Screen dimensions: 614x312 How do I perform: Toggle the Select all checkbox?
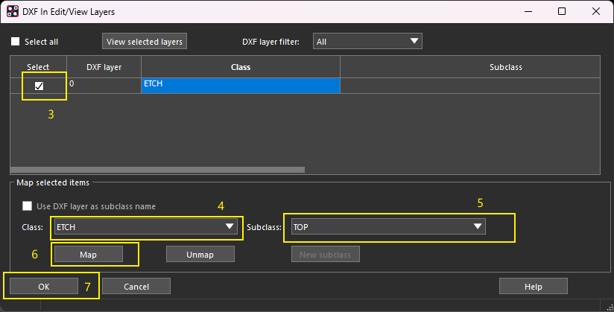point(16,42)
